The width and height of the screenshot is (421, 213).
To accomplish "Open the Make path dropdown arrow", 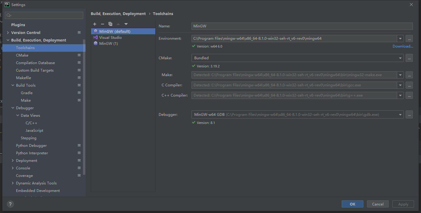I will (400, 75).
